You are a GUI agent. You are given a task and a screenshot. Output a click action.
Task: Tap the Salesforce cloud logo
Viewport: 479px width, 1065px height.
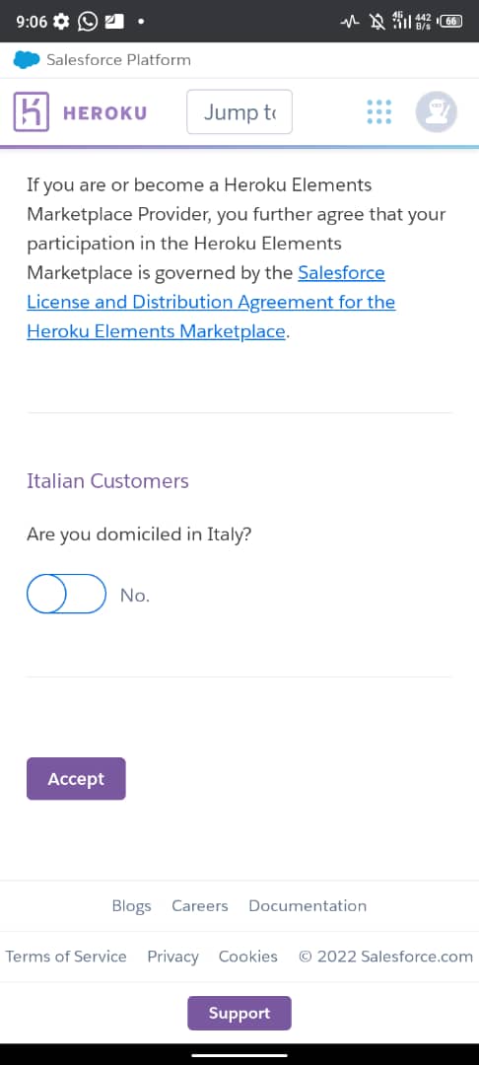coord(27,60)
